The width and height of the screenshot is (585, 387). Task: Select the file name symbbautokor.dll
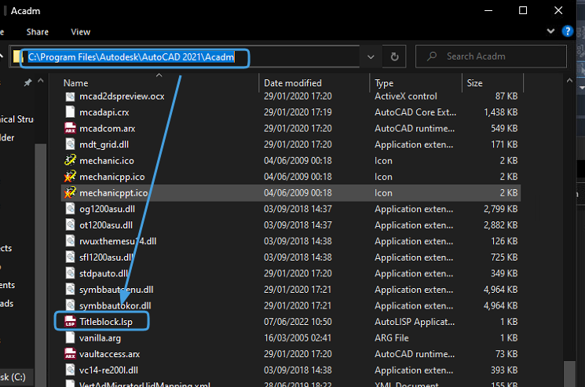(x=115, y=305)
